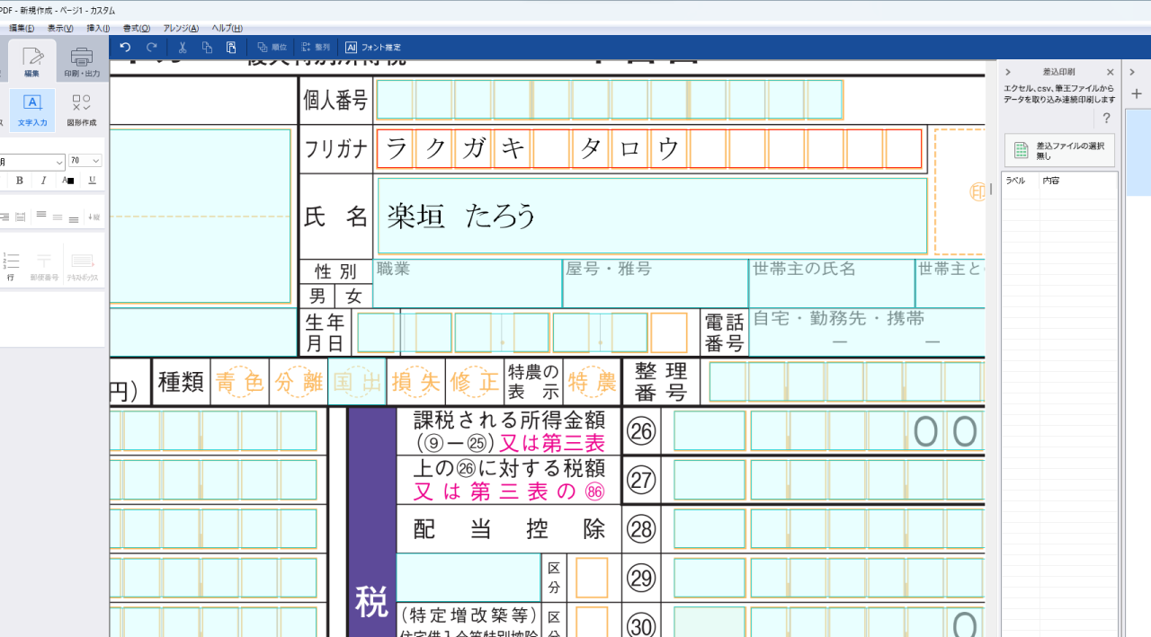Select the 図形作成 shape creation tool

[81, 110]
